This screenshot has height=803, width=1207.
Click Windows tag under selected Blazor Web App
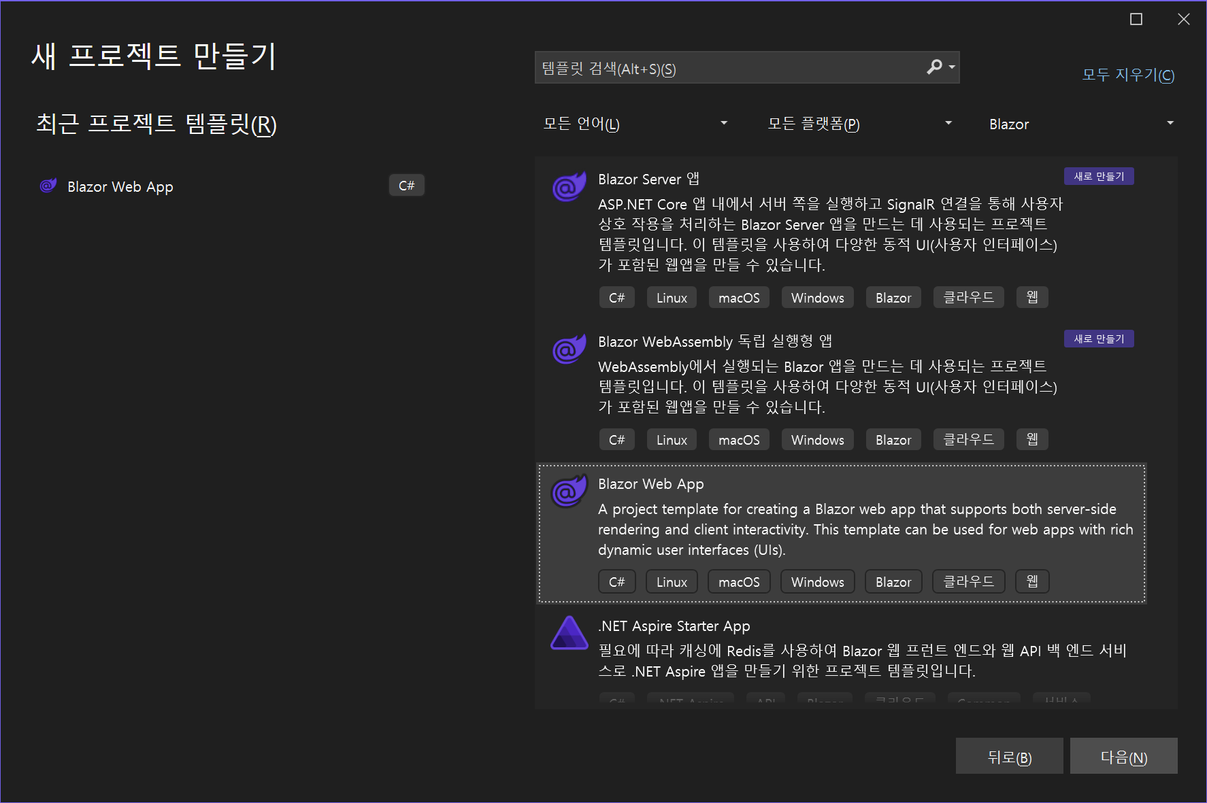click(817, 582)
